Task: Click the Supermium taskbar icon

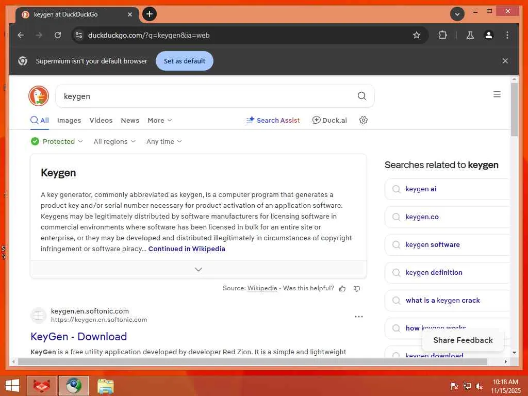Action: pyautogui.click(x=74, y=386)
